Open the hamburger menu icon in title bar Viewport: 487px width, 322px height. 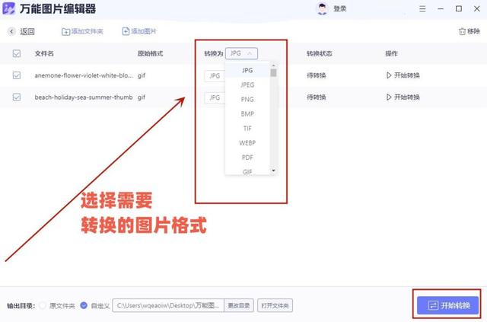422,8
